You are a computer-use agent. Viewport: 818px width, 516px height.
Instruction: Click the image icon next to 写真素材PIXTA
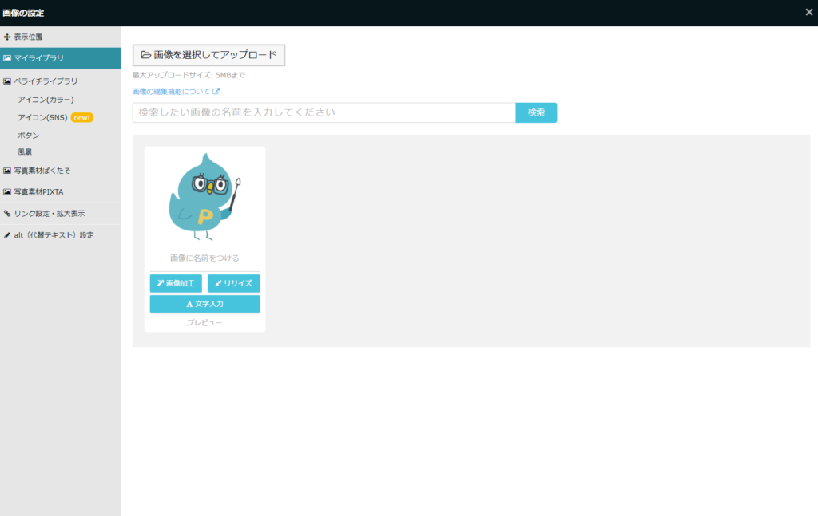click(7, 192)
